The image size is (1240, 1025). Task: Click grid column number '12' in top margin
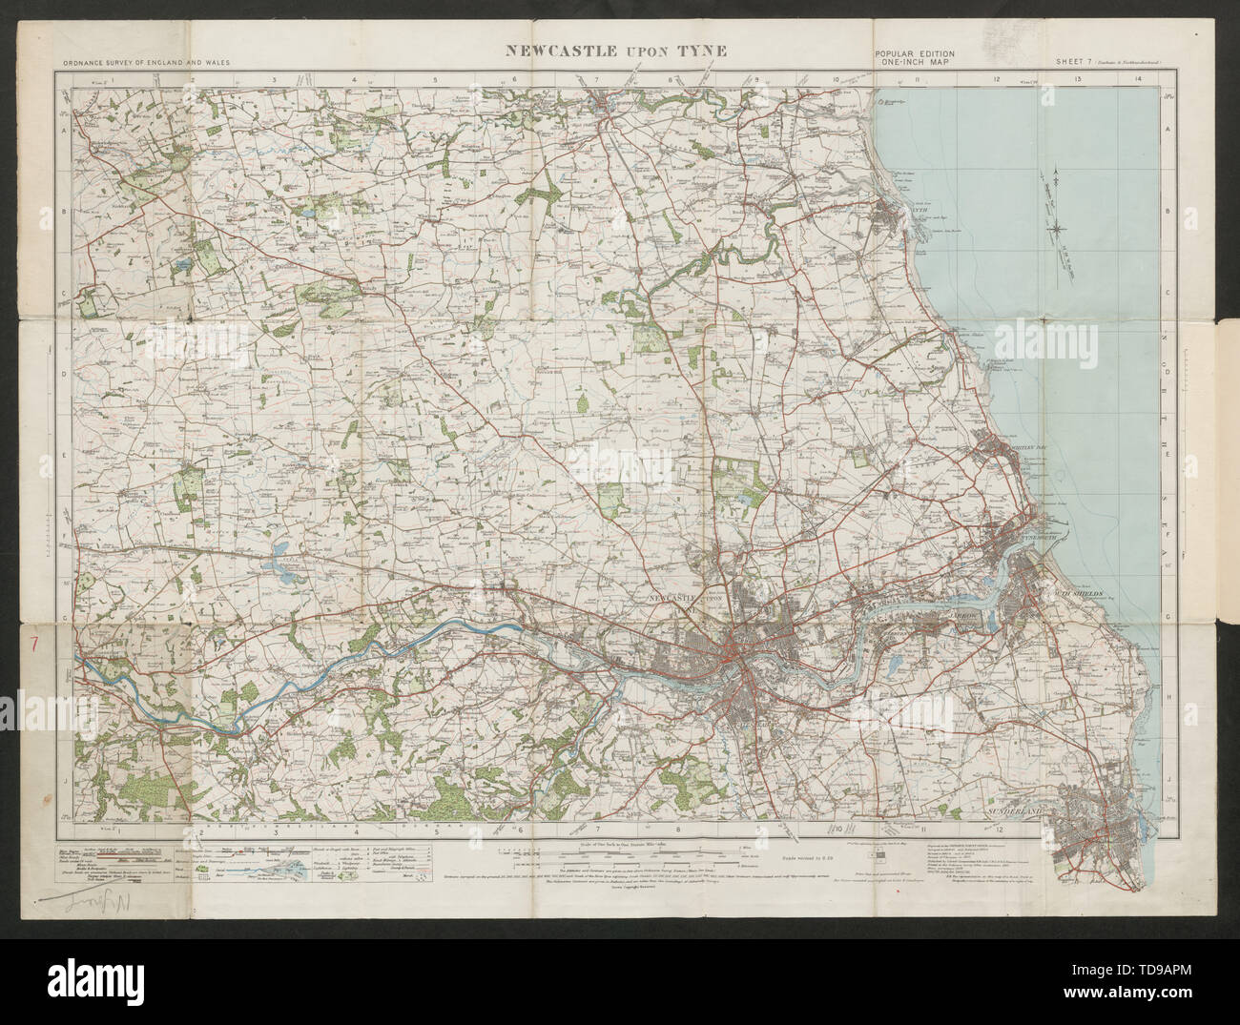pos(995,80)
